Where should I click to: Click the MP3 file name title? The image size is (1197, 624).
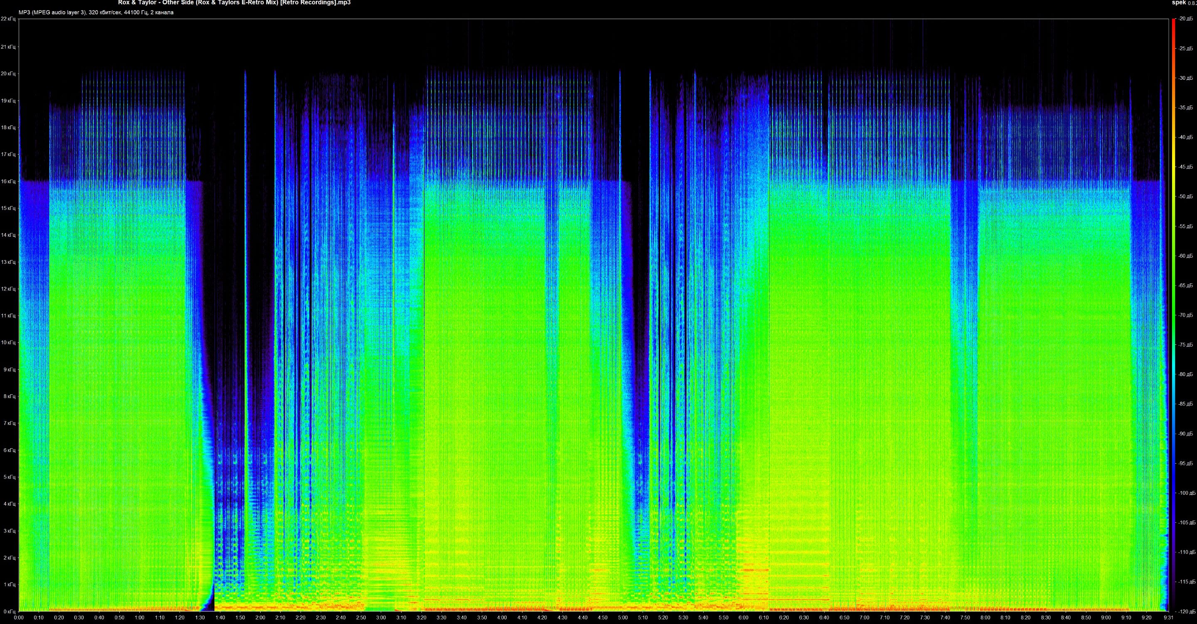pyautogui.click(x=234, y=3)
